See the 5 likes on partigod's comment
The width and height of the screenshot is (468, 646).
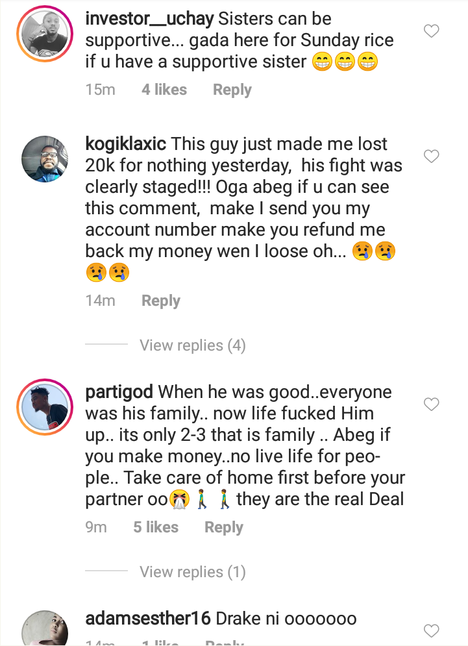click(156, 527)
